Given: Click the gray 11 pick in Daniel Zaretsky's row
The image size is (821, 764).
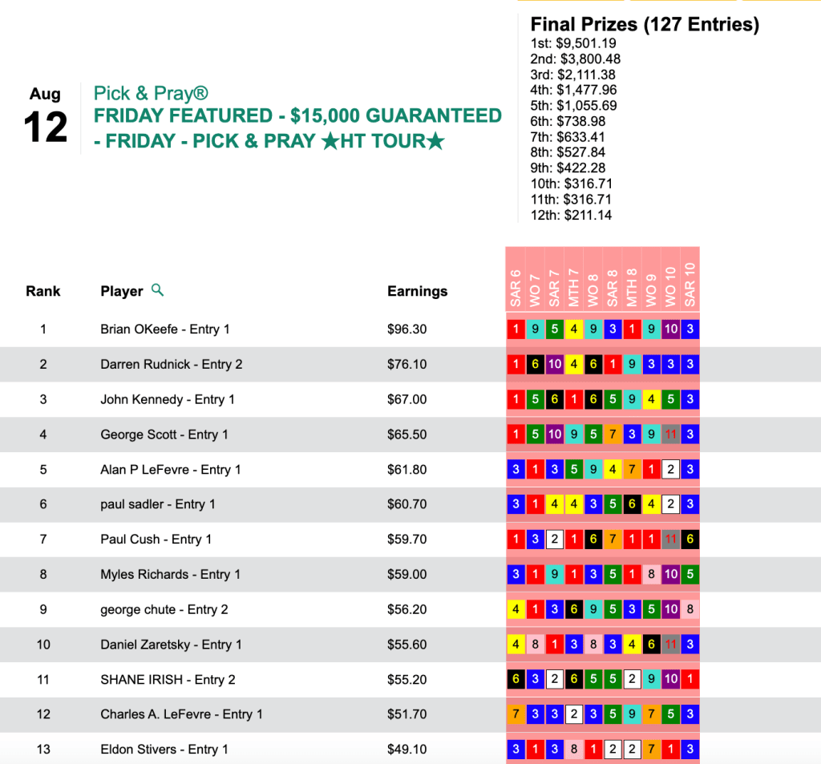Looking at the screenshot, I should point(670,645).
